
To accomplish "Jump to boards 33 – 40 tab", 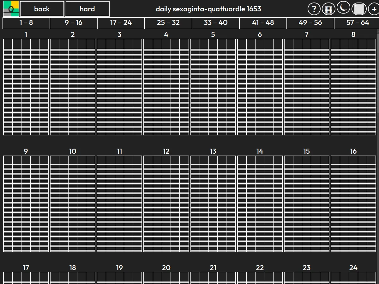I will 216,23.
